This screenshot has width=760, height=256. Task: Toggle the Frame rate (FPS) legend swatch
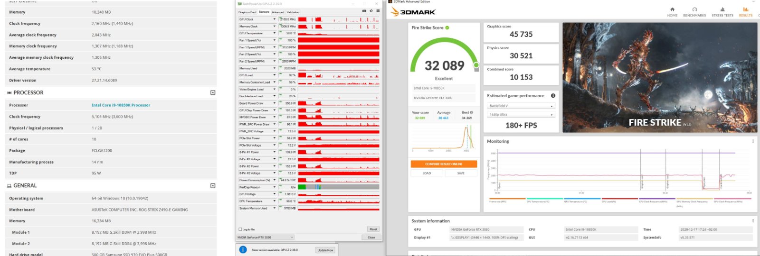pyautogui.click(x=507, y=199)
